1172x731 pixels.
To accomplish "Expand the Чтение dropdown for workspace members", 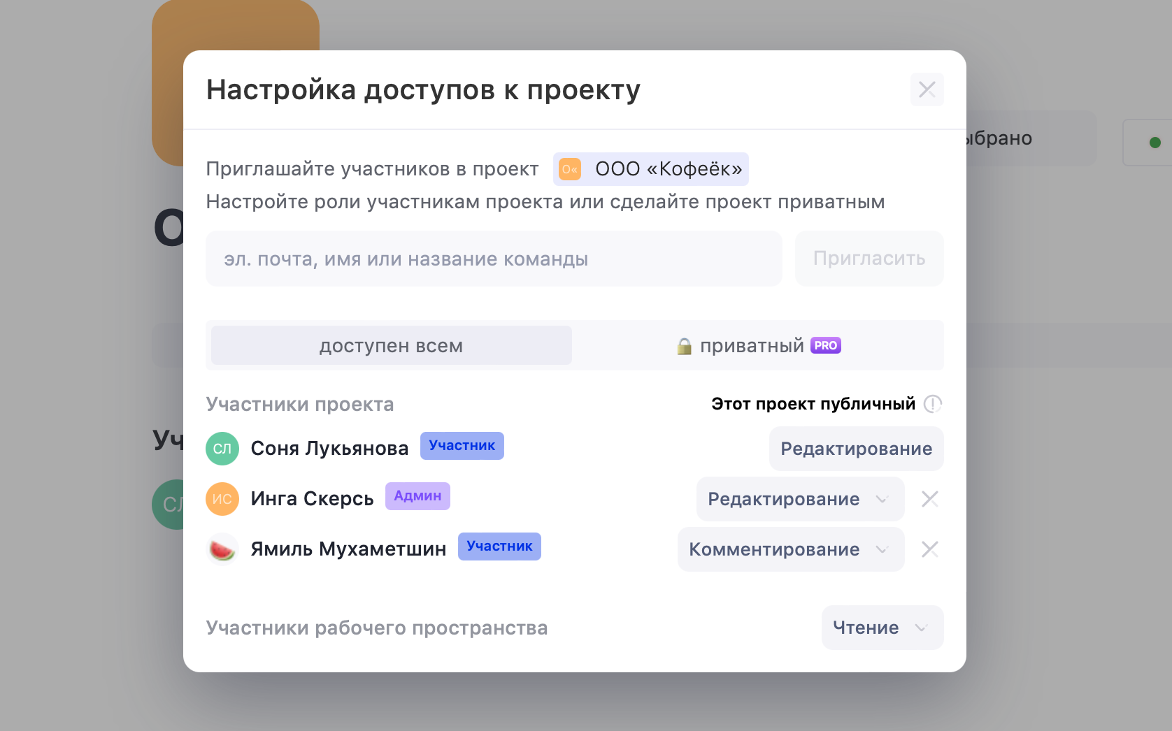I will tap(882, 628).
